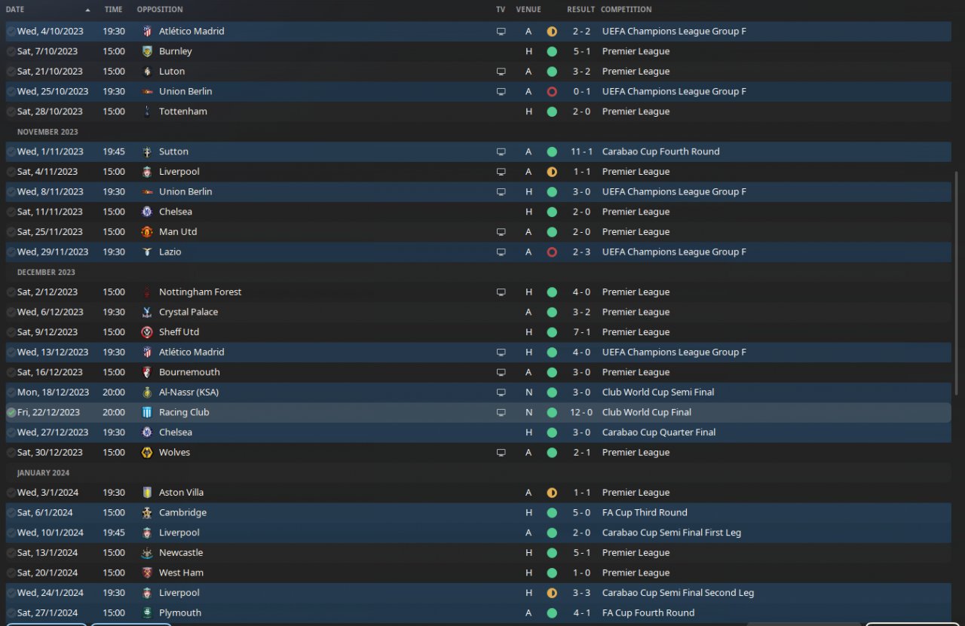965x626 pixels.
Task: Click the red loss indicator for the Lazio match
Action: pyautogui.click(x=552, y=252)
